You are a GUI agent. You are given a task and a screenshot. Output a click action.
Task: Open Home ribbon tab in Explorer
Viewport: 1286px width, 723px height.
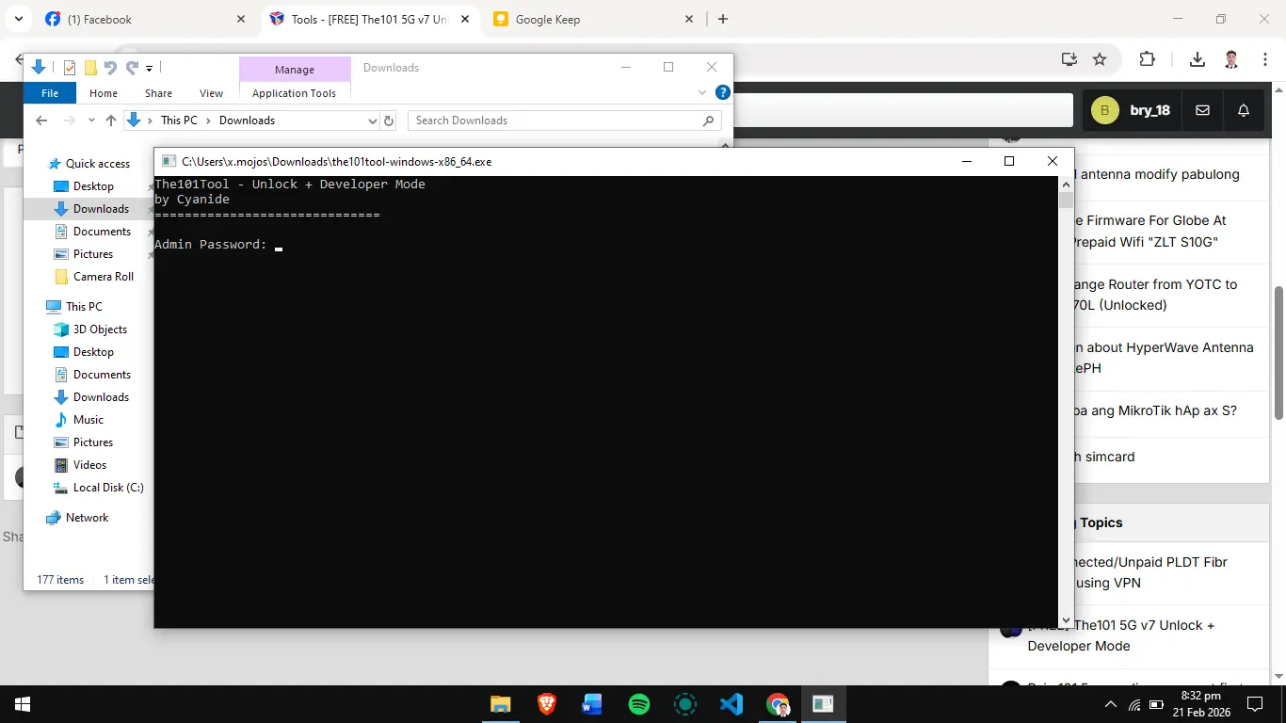[x=104, y=93]
